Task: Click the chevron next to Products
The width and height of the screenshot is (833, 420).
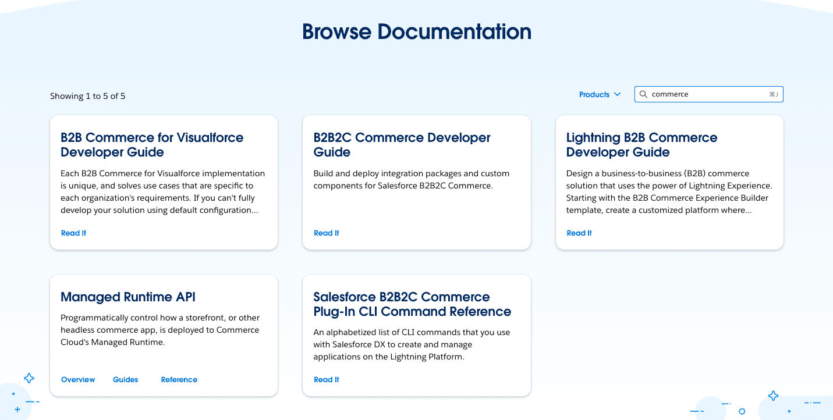Action: pos(617,94)
